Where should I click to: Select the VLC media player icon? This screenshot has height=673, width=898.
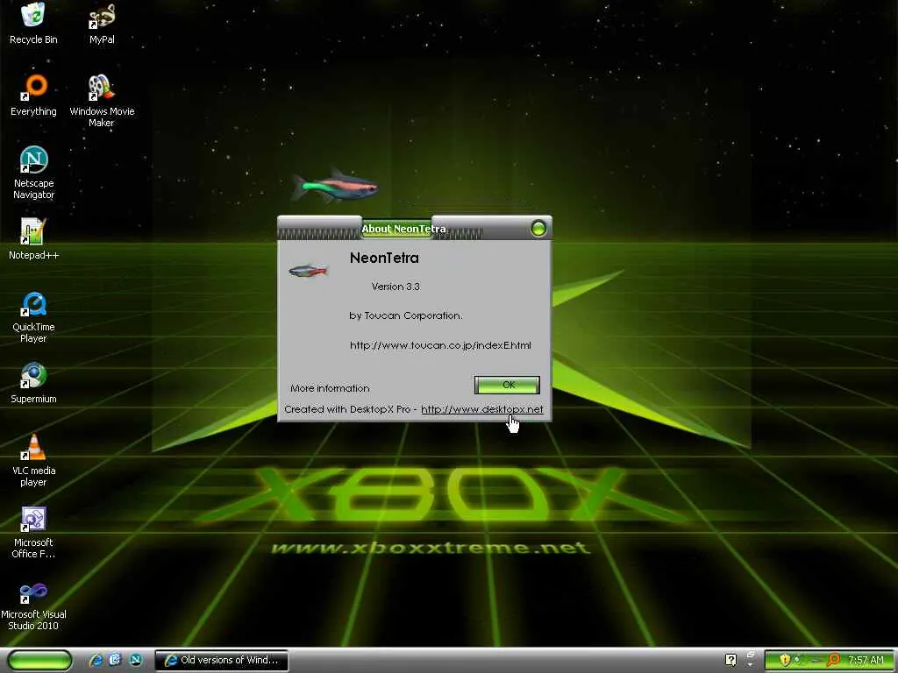(x=34, y=461)
